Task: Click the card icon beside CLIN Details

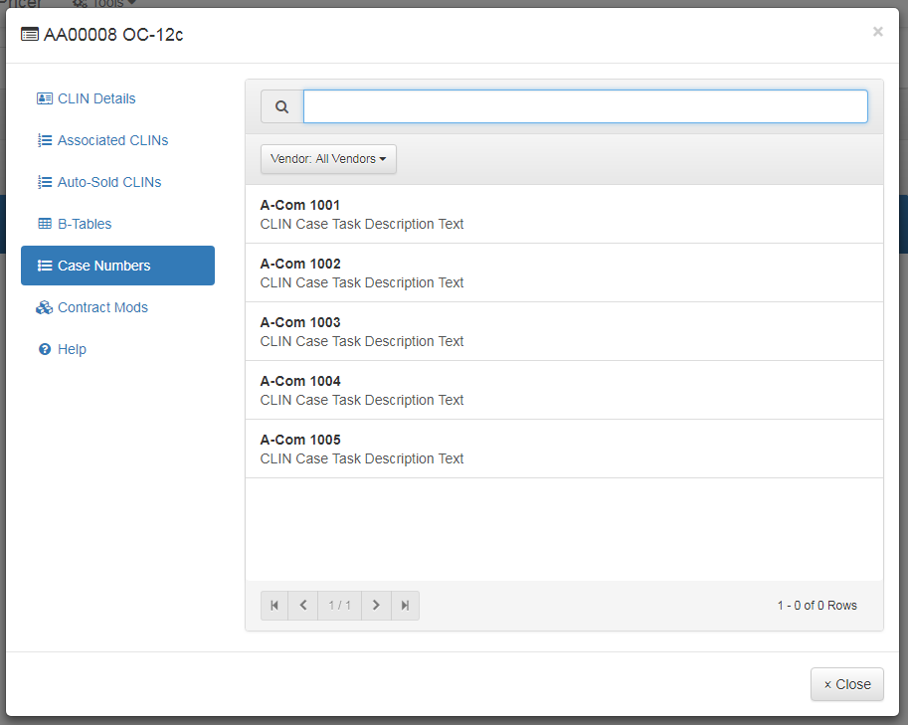Action: pos(44,97)
